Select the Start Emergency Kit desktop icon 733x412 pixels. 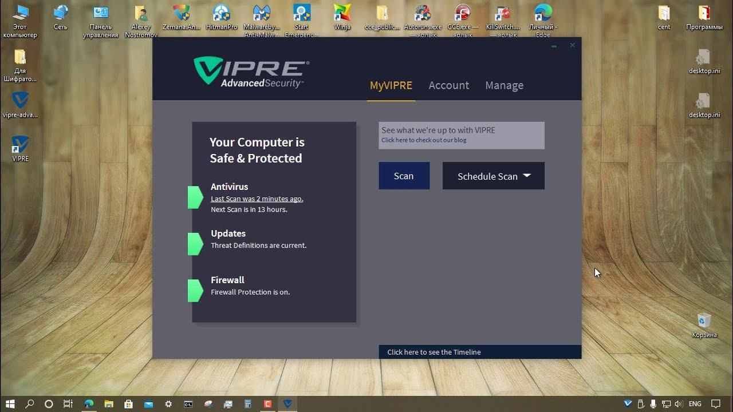pos(301,21)
